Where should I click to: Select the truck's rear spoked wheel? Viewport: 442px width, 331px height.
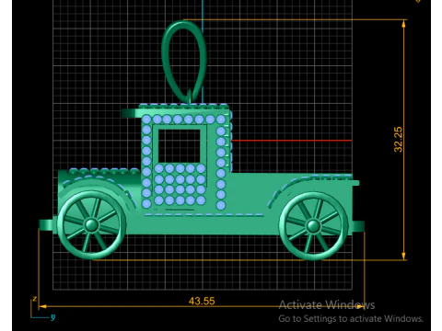coord(313,226)
